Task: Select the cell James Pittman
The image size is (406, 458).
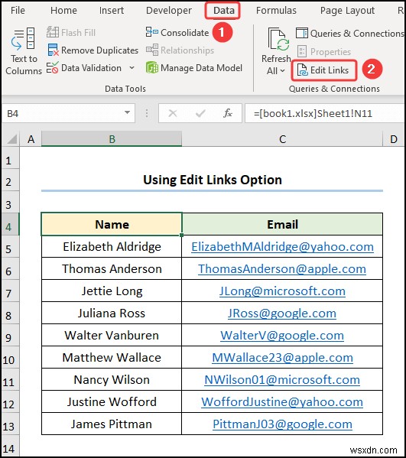Action: (x=112, y=424)
